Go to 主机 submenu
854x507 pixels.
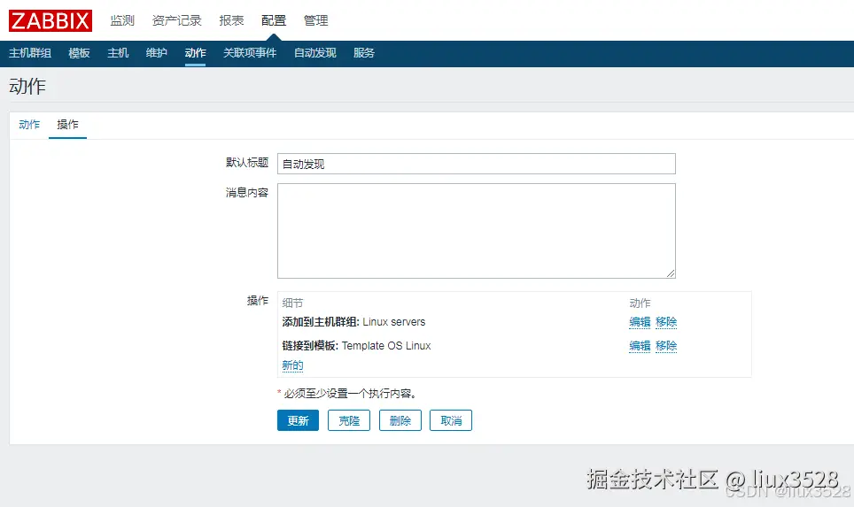coord(118,53)
